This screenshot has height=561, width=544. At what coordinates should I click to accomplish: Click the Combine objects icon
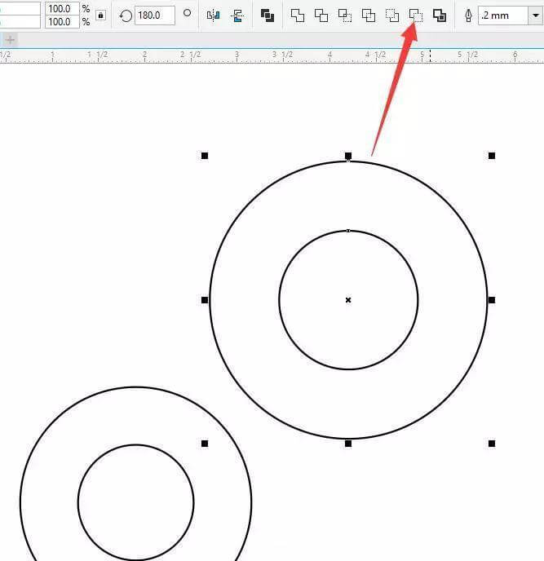268,15
